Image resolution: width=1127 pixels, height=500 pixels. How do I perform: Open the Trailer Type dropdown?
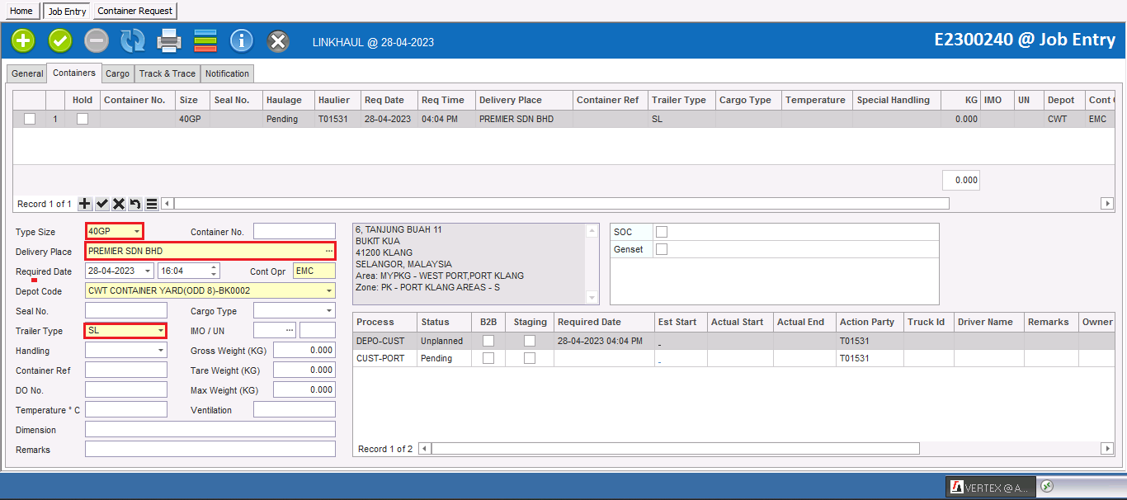[x=161, y=331]
